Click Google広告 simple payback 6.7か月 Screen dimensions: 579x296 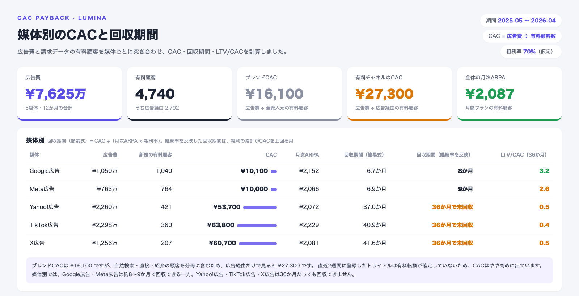point(376,171)
